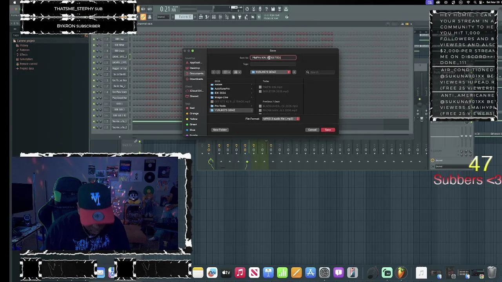The width and height of the screenshot is (502, 282).
Task: Create a New Folder in Save dialog
Action: (220, 130)
